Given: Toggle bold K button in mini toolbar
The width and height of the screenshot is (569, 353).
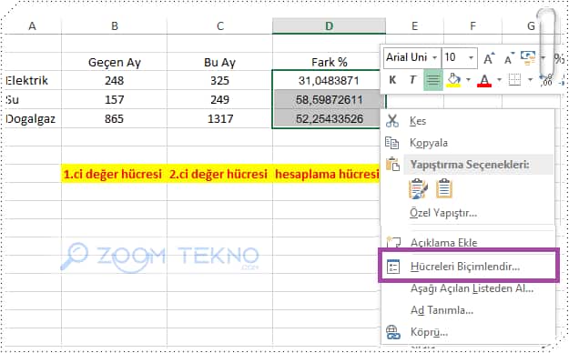Looking at the screenshot, I should pyautogui.click(x=392, y=80).
